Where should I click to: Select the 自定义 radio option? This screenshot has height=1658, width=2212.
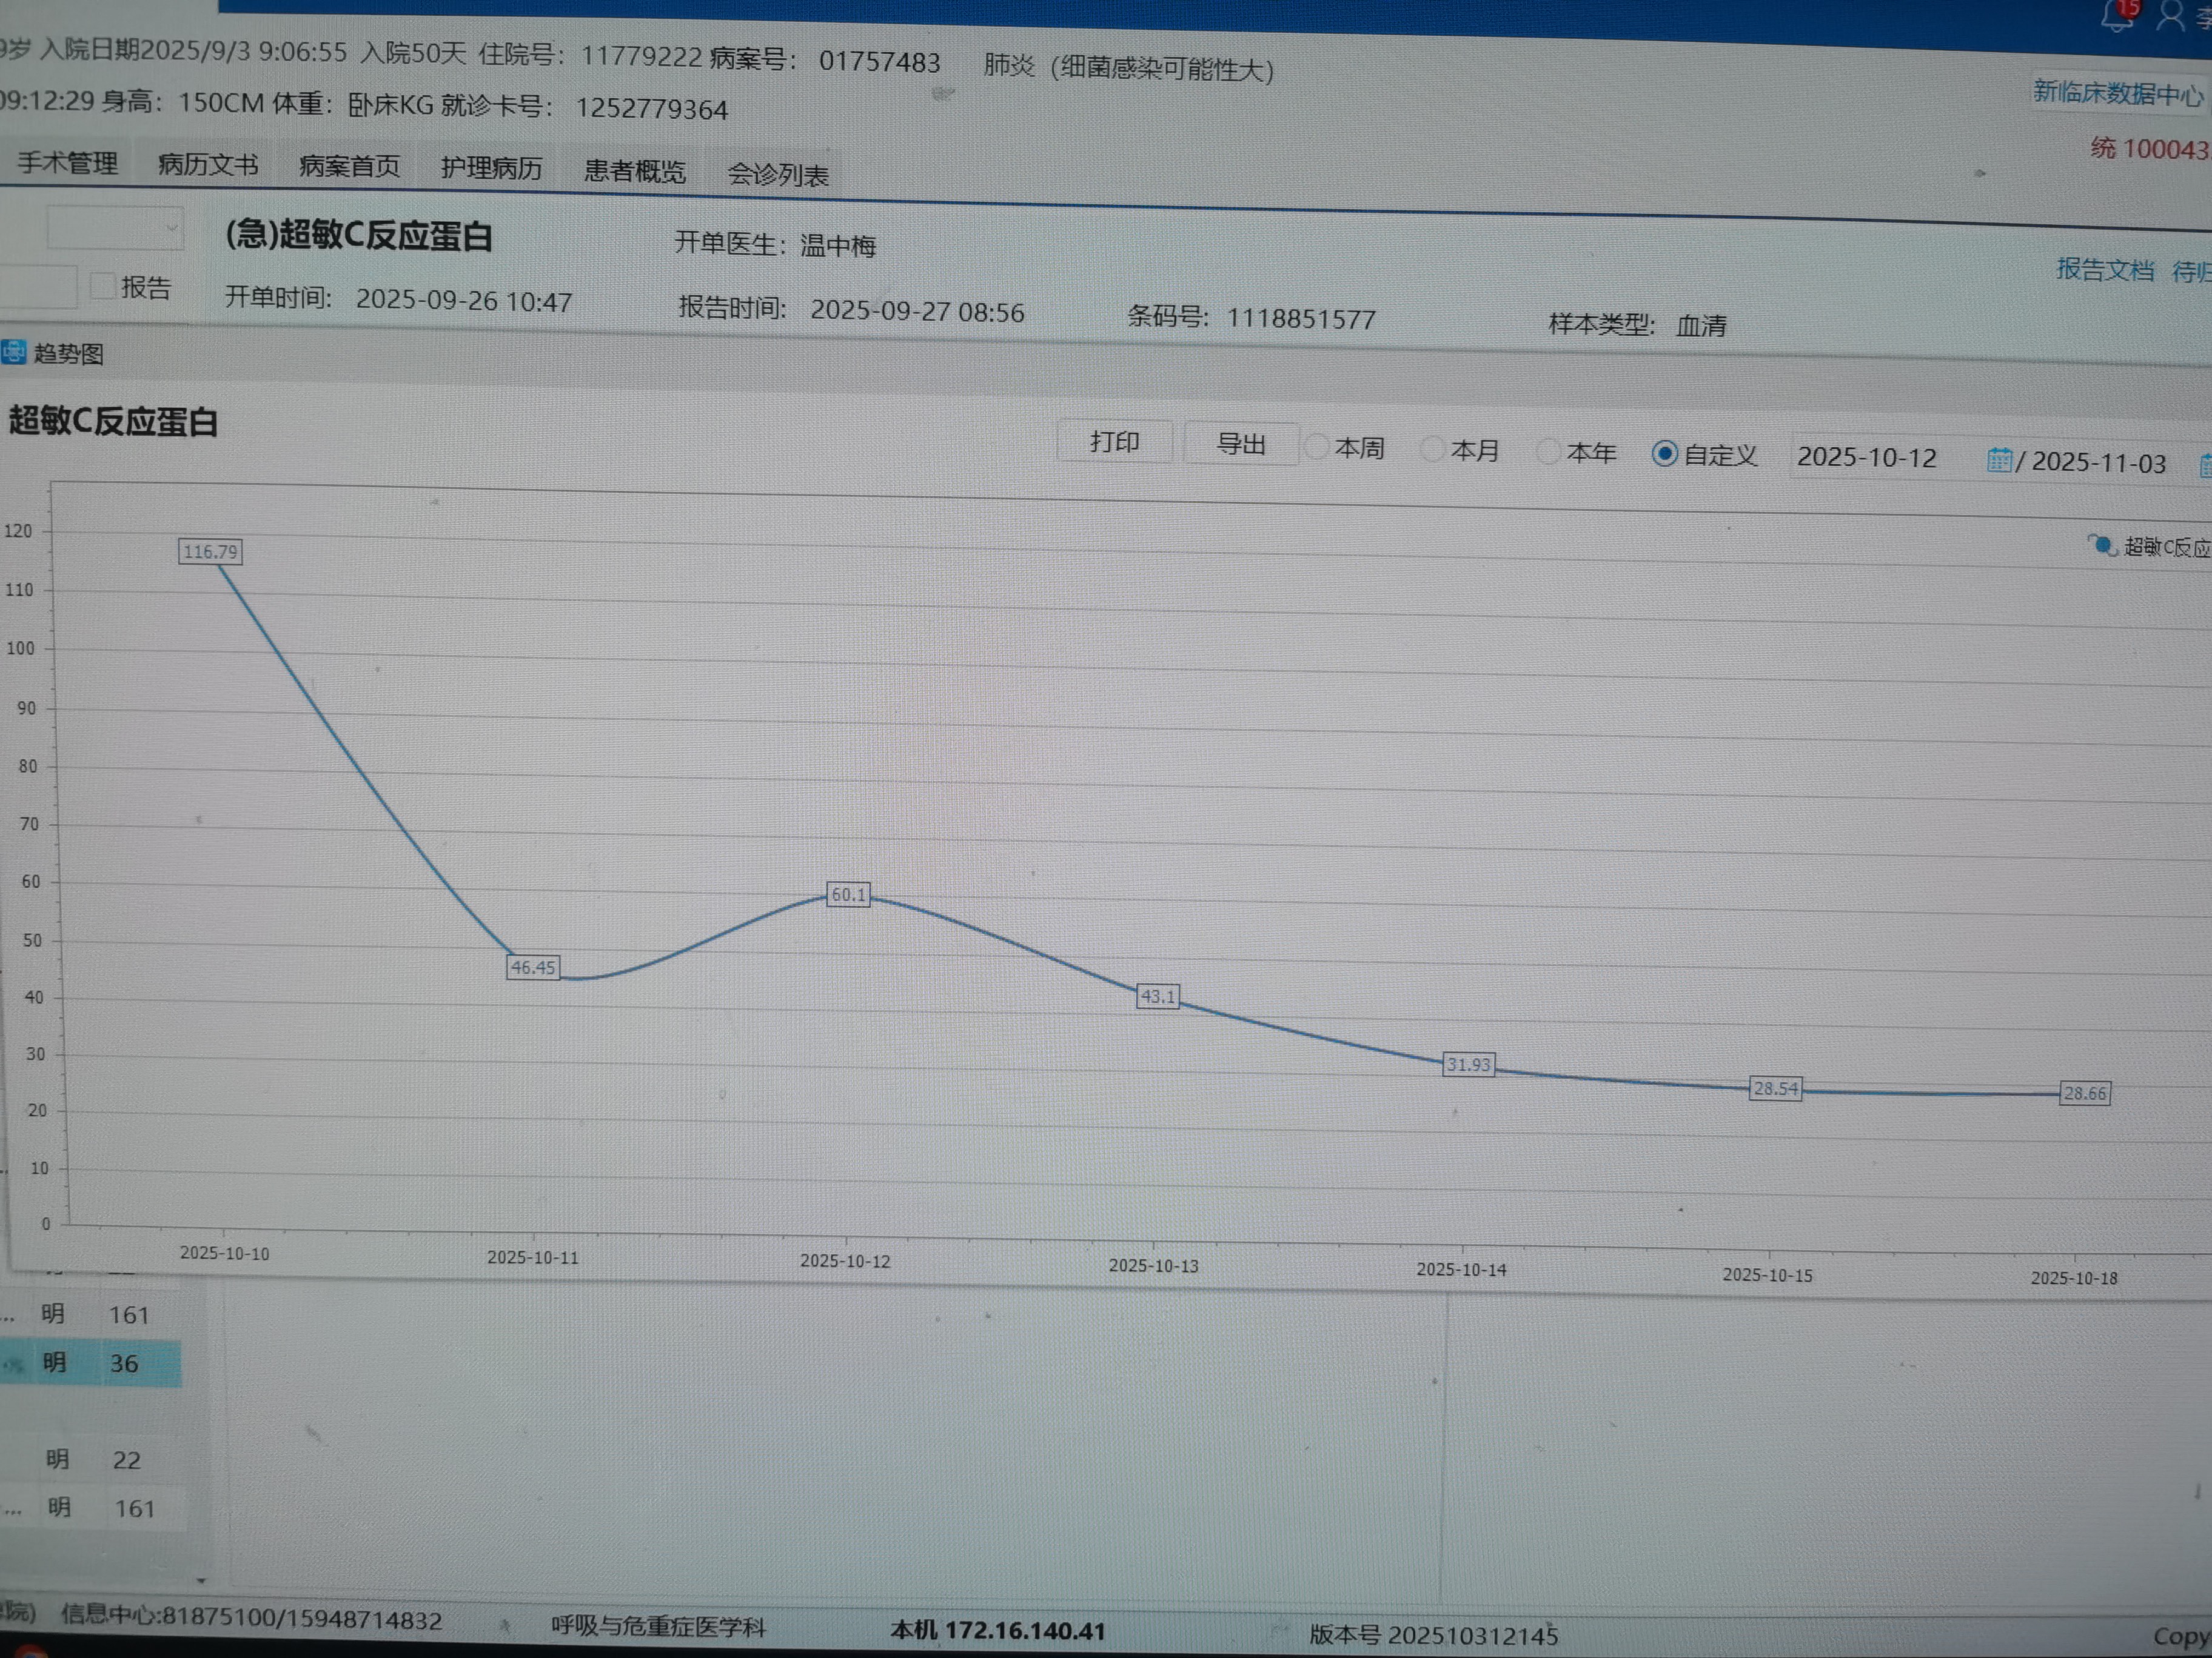click(1665, 454)
